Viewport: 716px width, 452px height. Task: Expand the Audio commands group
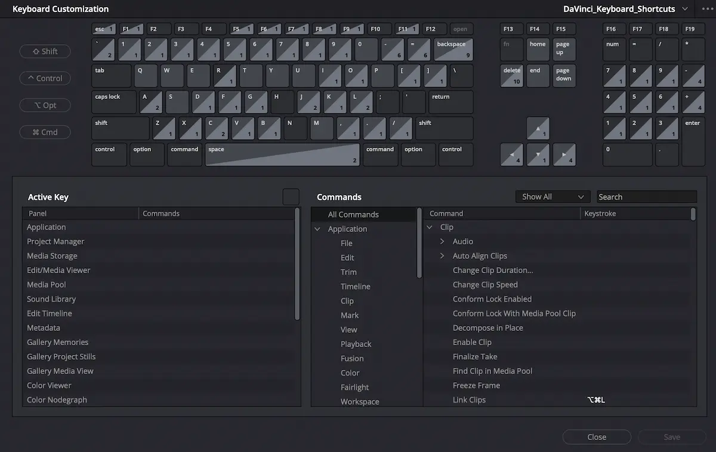click(442, 241)
